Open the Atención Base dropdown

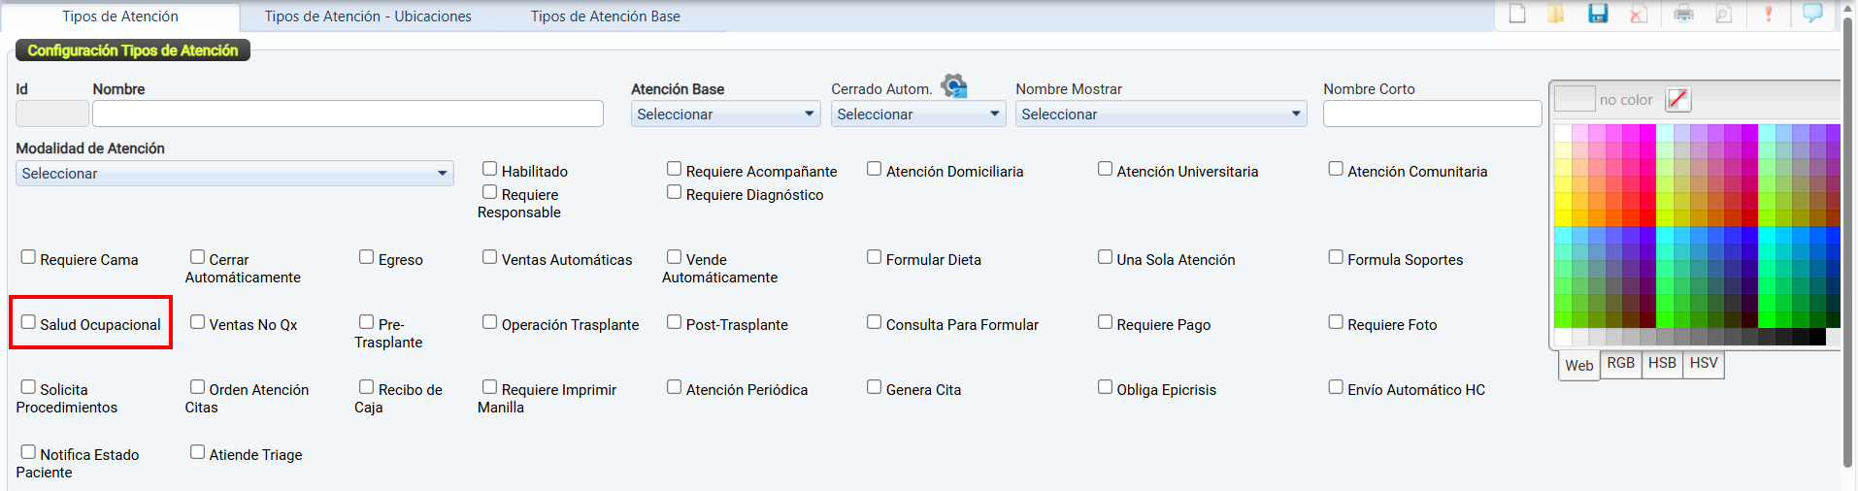pyautogui.click(x=725, y=115)
